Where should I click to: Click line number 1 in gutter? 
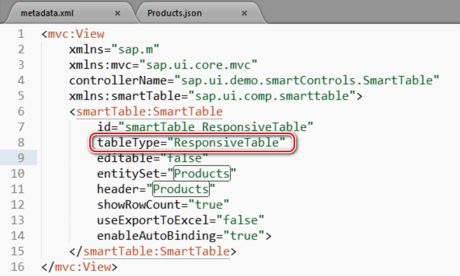click(x=21, y=34)
